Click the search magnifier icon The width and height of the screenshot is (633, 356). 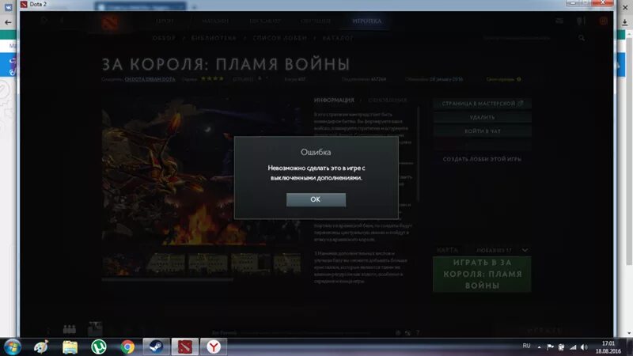coord(582,38)
